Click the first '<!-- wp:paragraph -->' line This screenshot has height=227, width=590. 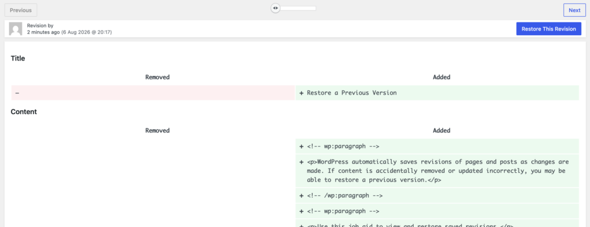click(437, 146)
